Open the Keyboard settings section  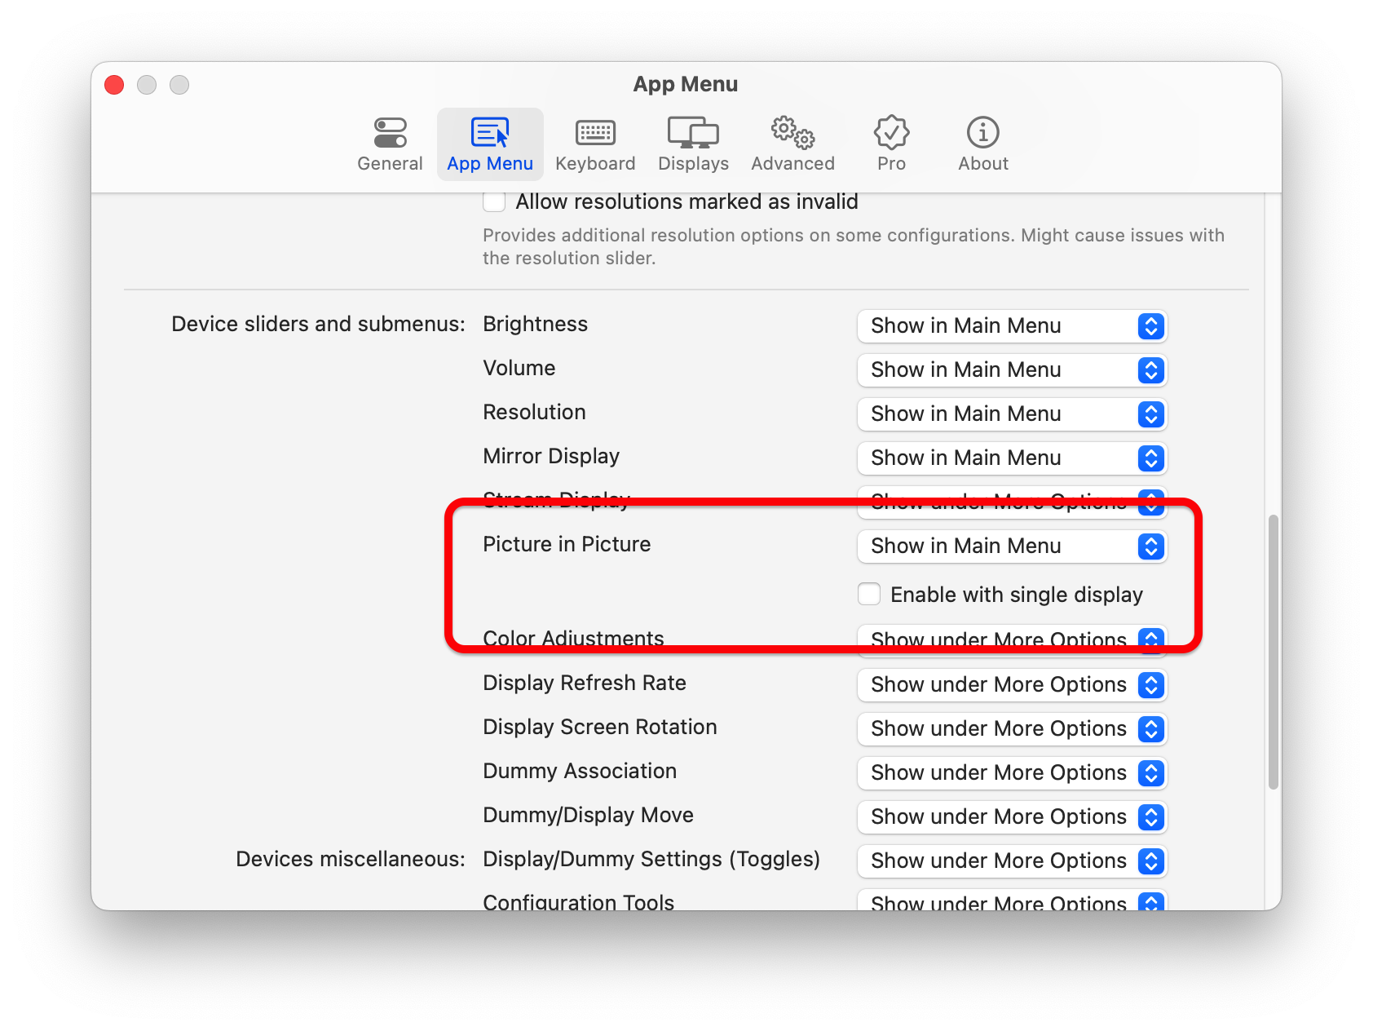(595, 144)
